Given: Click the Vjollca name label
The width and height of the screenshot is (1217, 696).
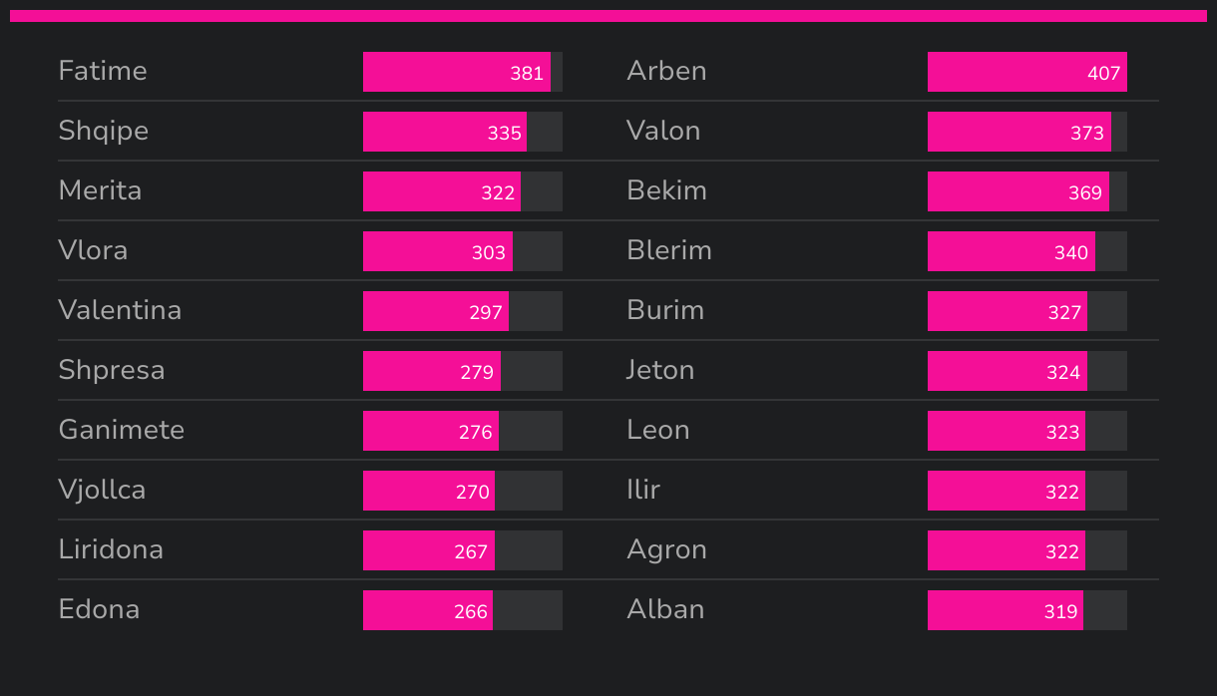Looking at the screenshot, I should pos(102,490).
